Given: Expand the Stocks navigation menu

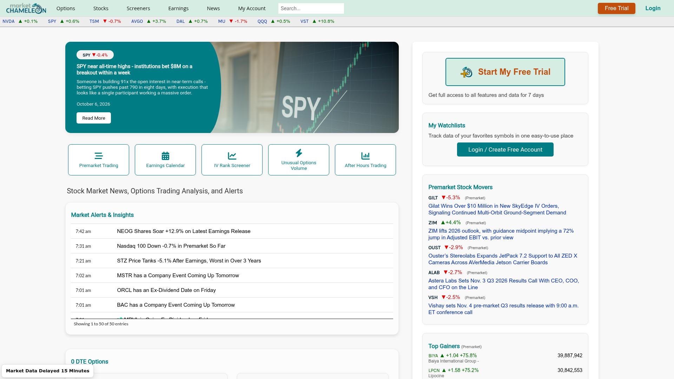Looking at the screenshot, I should point(101,8).
